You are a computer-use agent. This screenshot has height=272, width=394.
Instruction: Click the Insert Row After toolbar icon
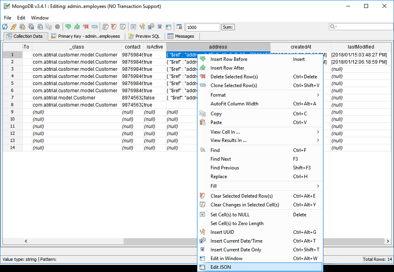pos(77,27)
